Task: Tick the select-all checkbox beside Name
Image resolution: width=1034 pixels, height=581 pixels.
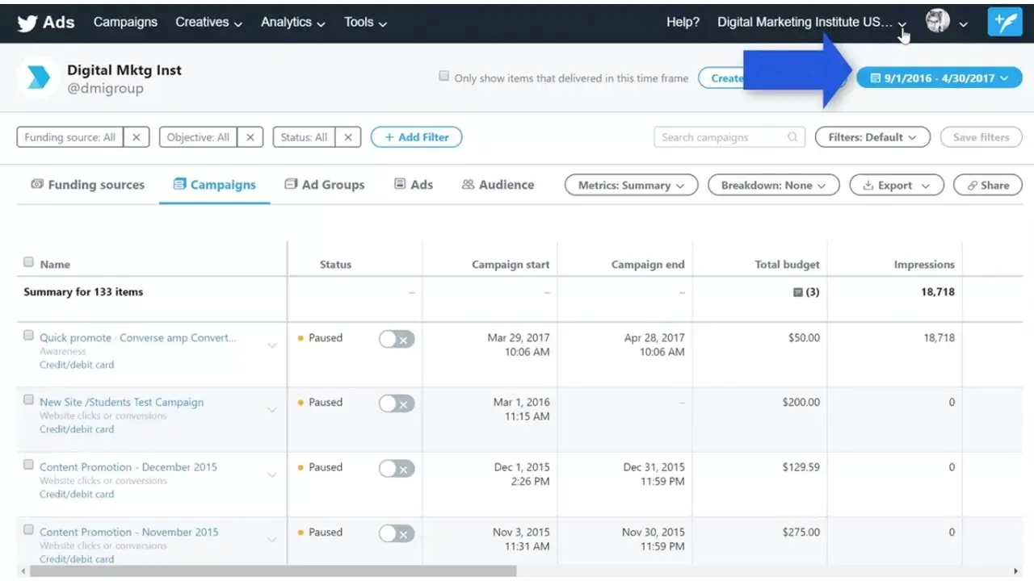Action: [29, 262]
